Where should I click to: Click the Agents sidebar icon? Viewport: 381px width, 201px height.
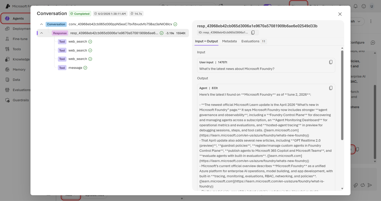click(8, 18)
